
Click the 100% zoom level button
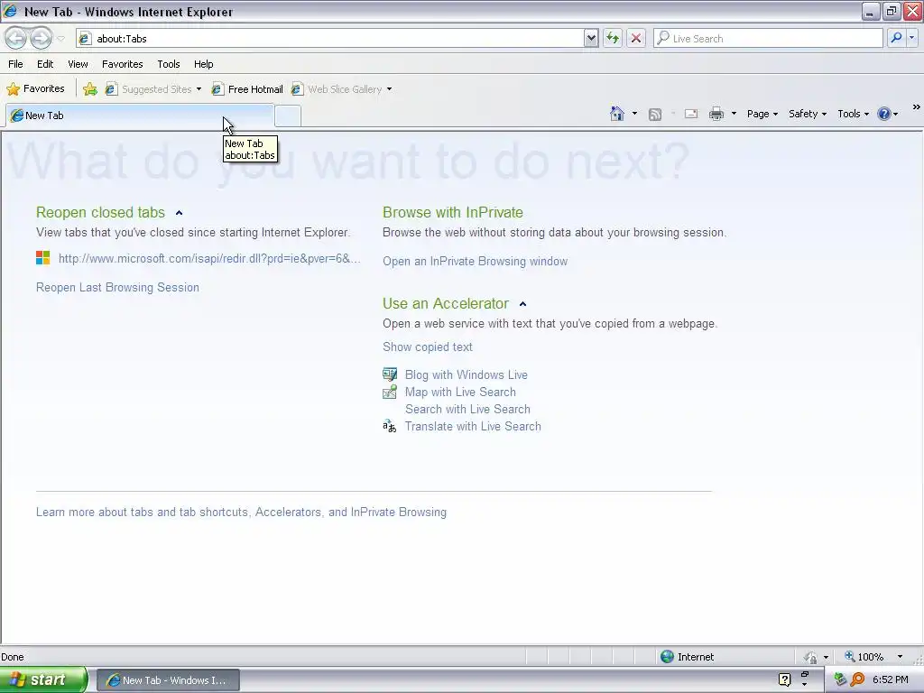(864, 657)
